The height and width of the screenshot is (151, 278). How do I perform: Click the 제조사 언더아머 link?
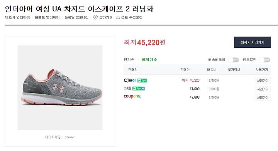point(17,17)
